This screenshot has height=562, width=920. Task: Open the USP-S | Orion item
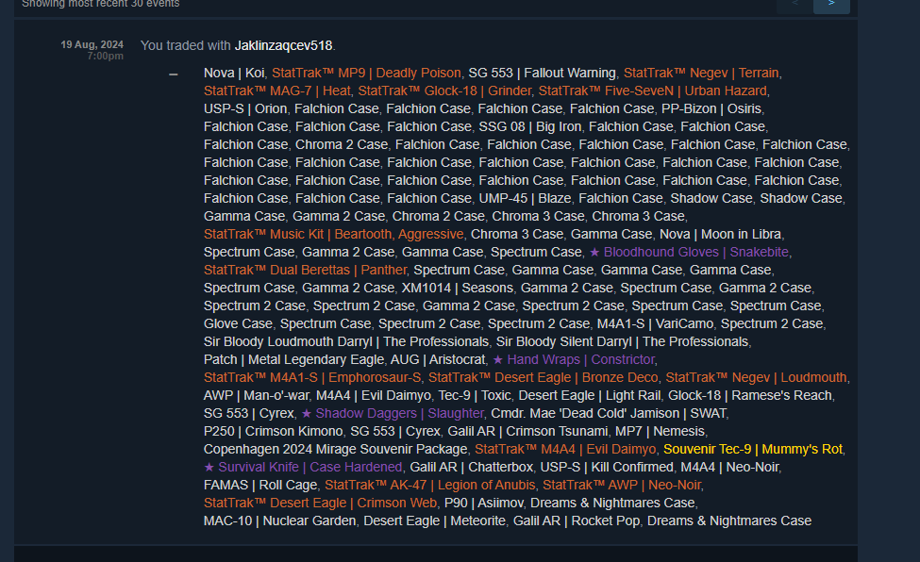tap(245, 109)
